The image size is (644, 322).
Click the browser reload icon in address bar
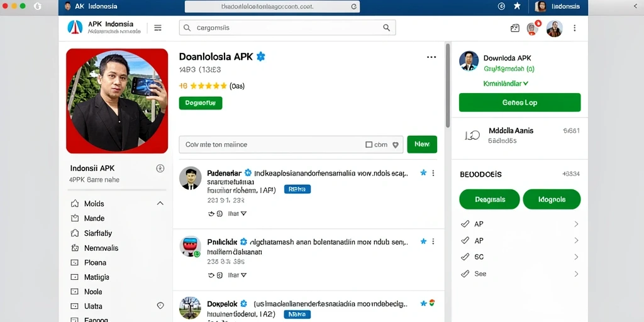point(353,6)
